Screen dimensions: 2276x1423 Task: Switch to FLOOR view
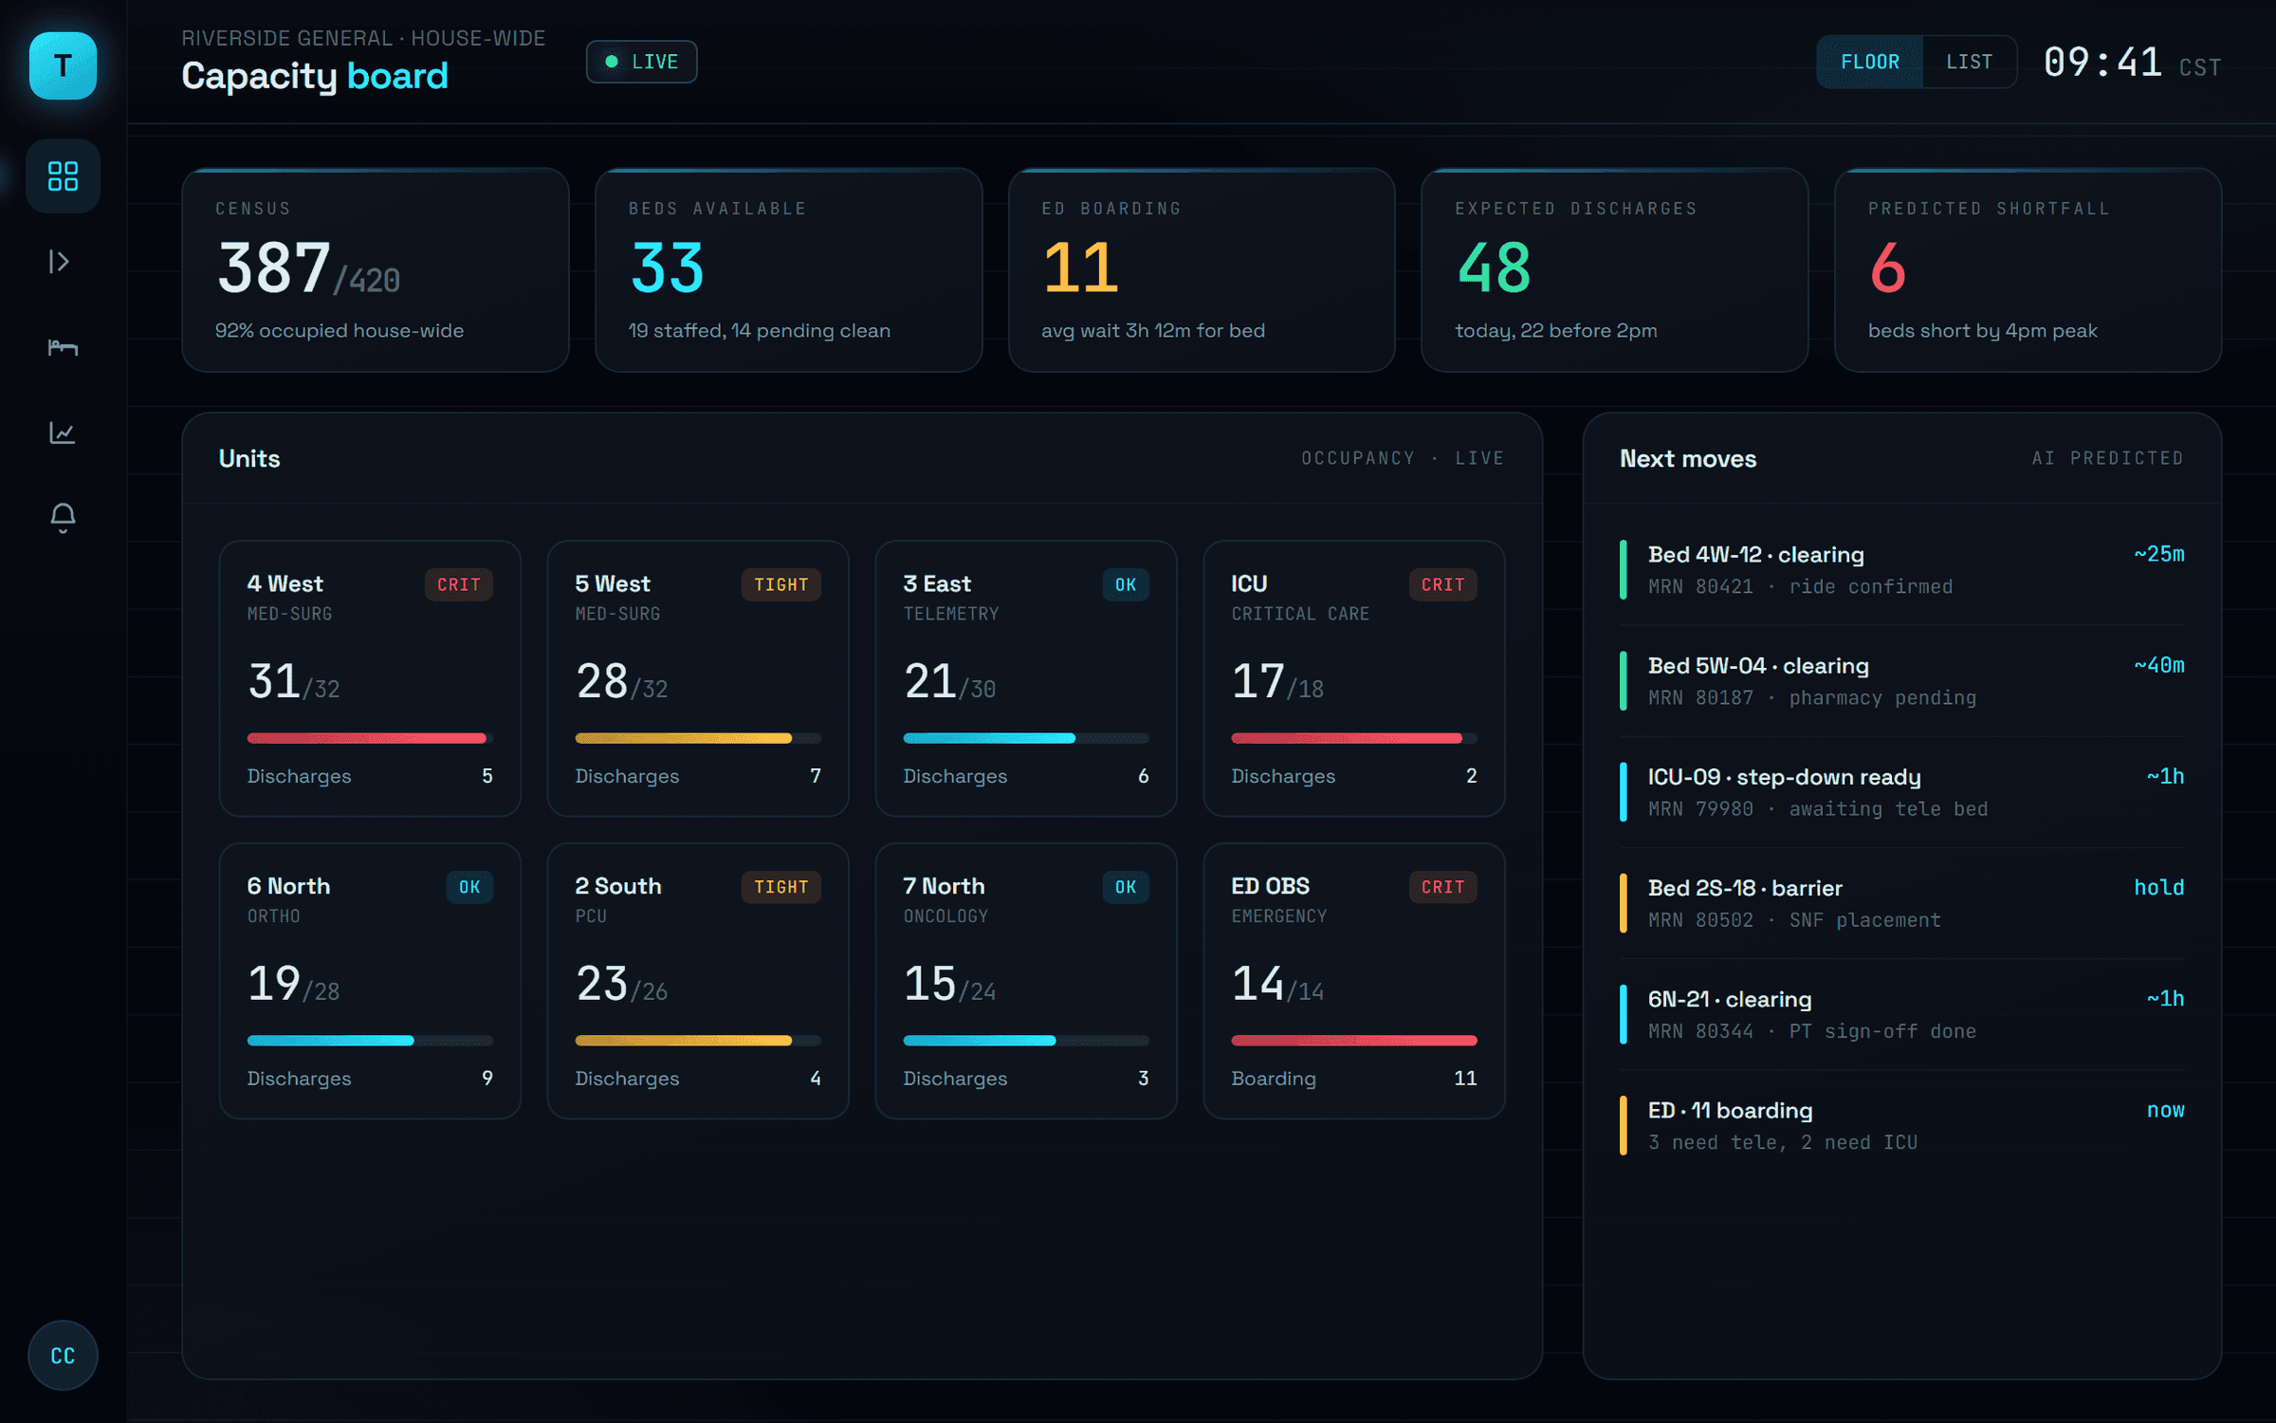1869,62
